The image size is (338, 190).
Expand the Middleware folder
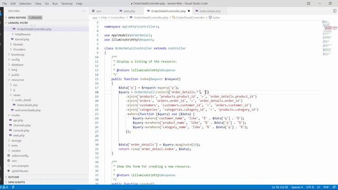click(x=13, y=34)
